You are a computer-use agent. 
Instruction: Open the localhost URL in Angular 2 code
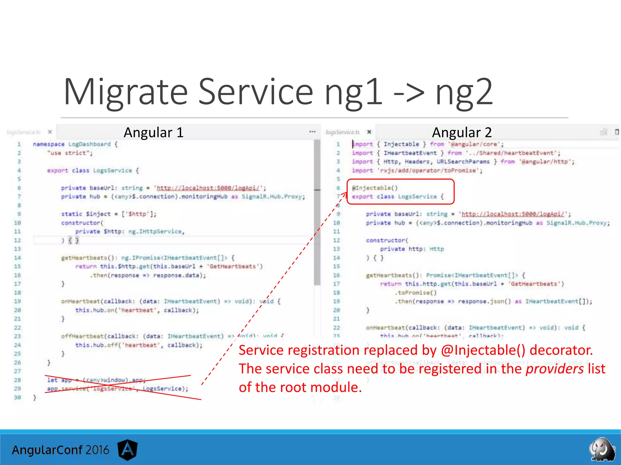513,214
